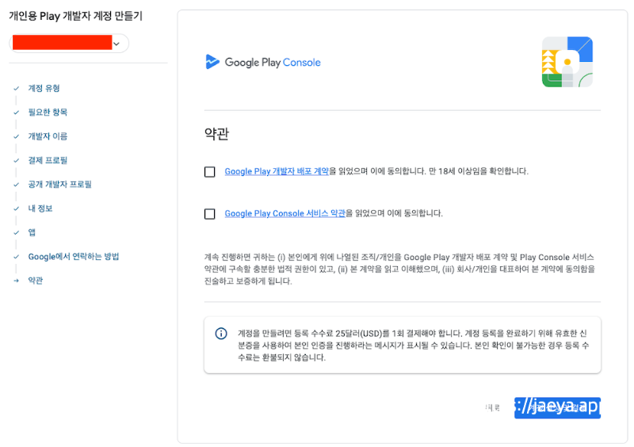Viewport: 634px width, 447px height.
Task: Click the checkmark icon beside 개발자 이름
Action: pos(16,136)
